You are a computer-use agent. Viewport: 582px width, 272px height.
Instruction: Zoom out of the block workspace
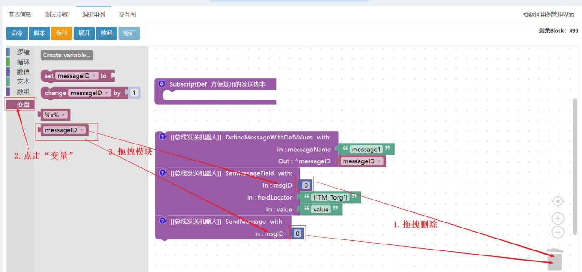558,232
